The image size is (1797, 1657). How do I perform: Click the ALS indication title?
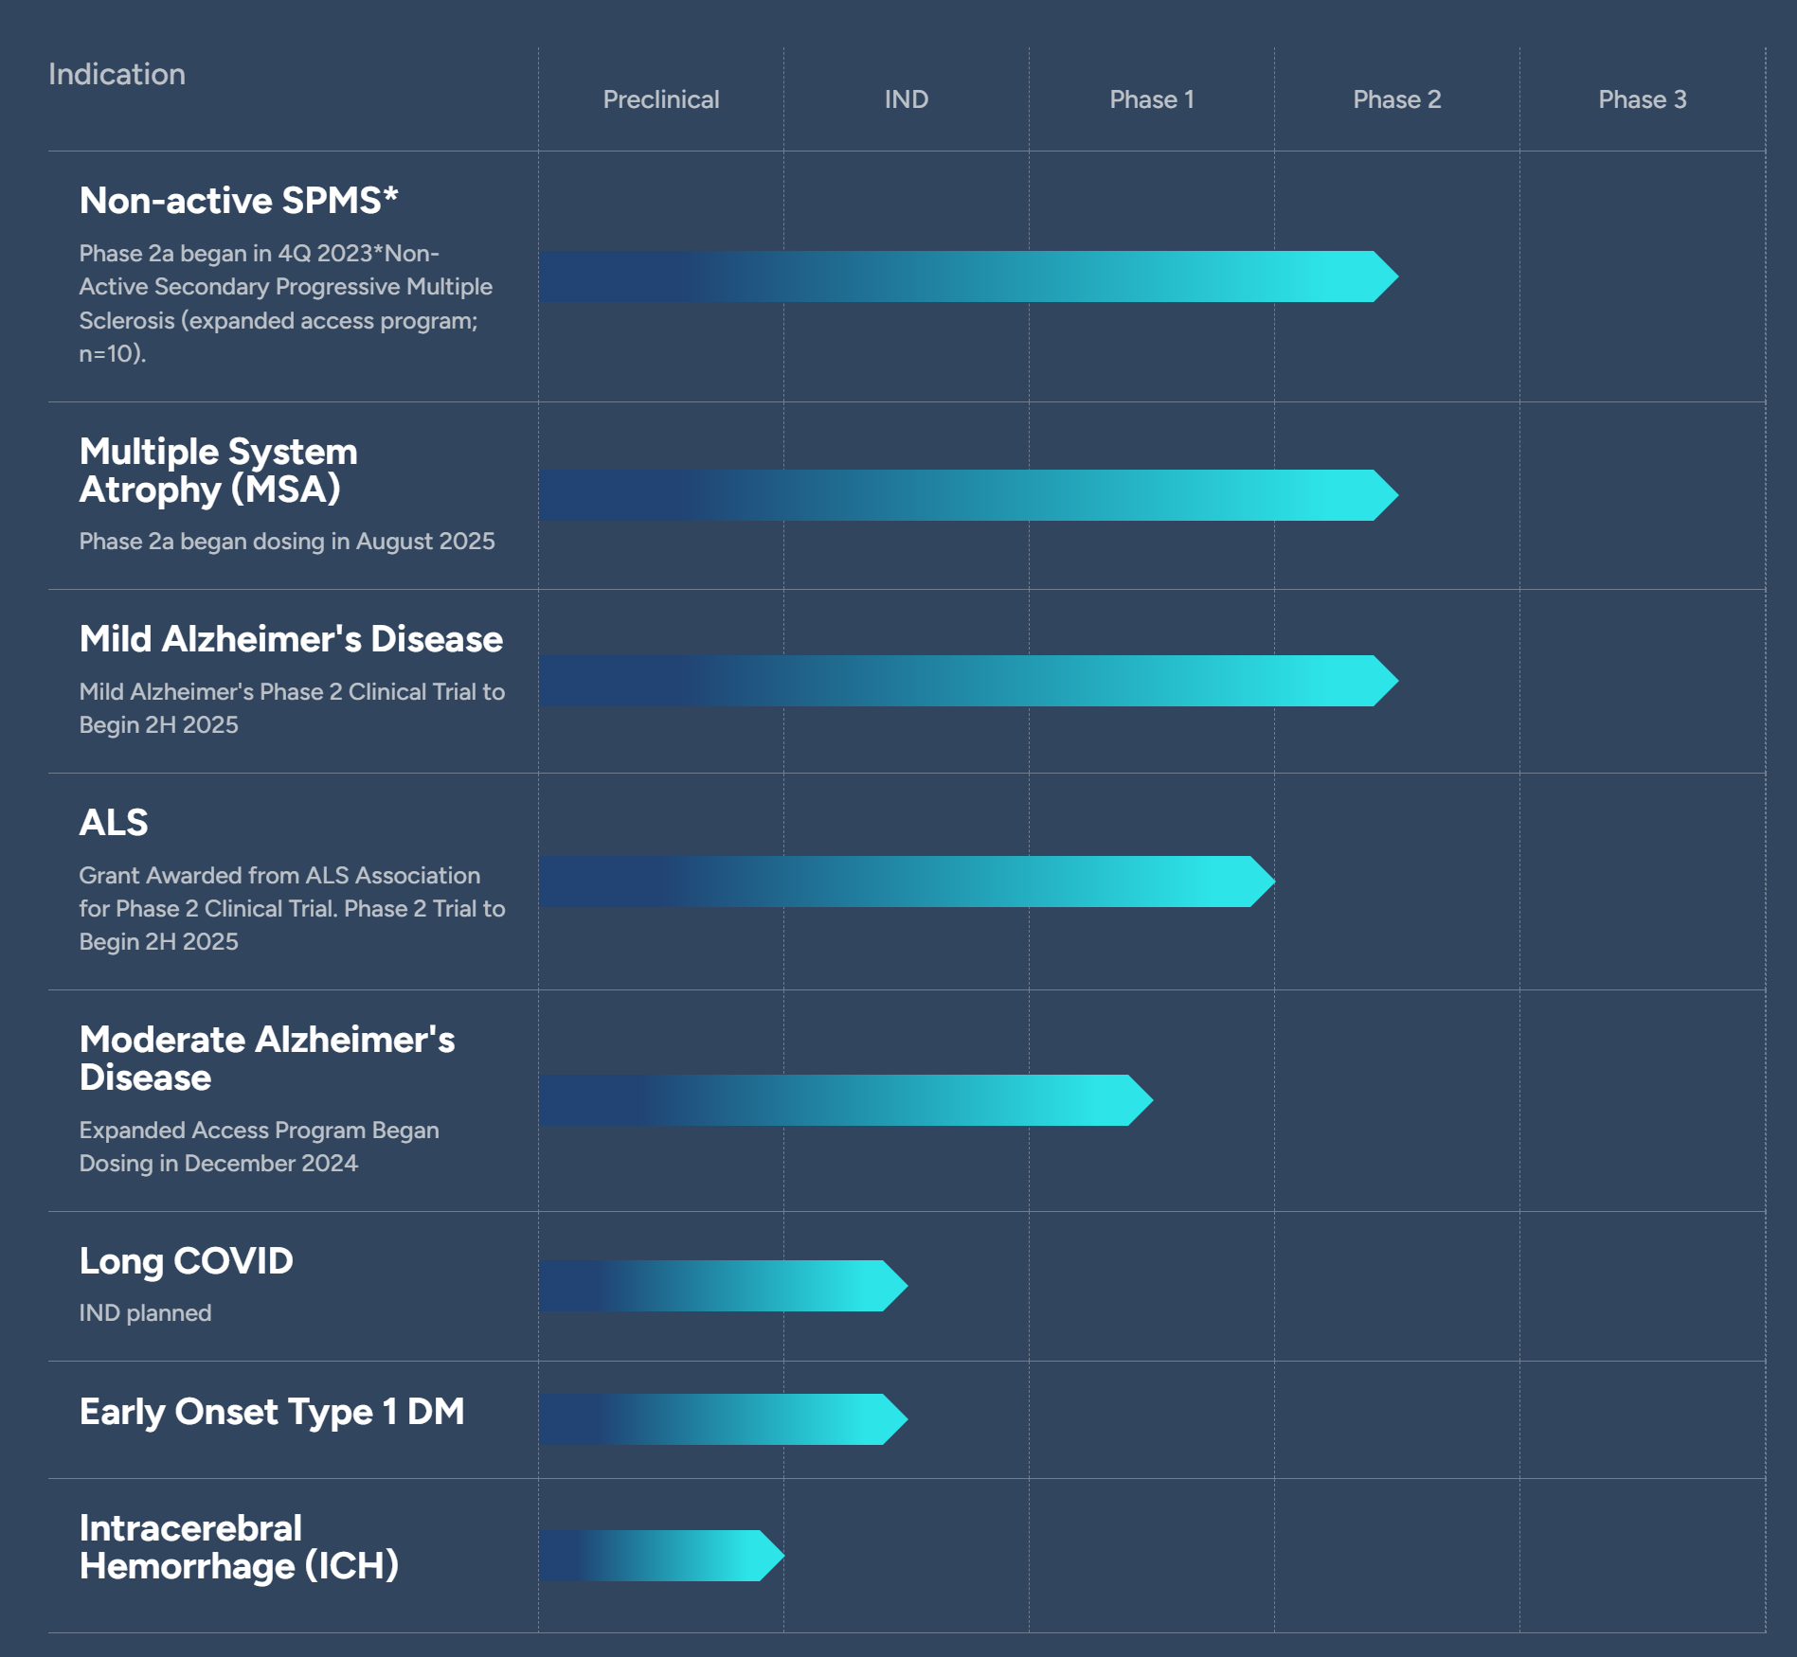[114, 823]
